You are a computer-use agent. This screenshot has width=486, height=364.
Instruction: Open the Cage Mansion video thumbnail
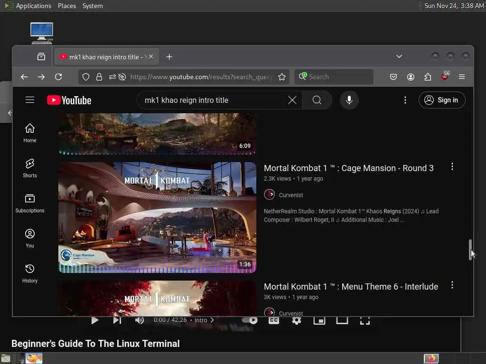click(157, 217)
